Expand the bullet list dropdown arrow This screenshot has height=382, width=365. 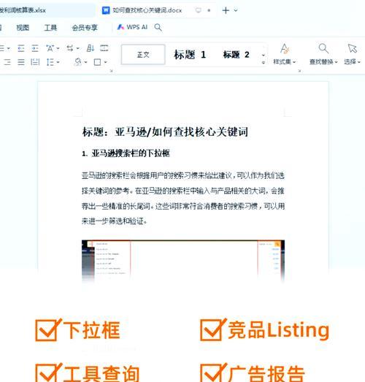click(x=9, y=48)
